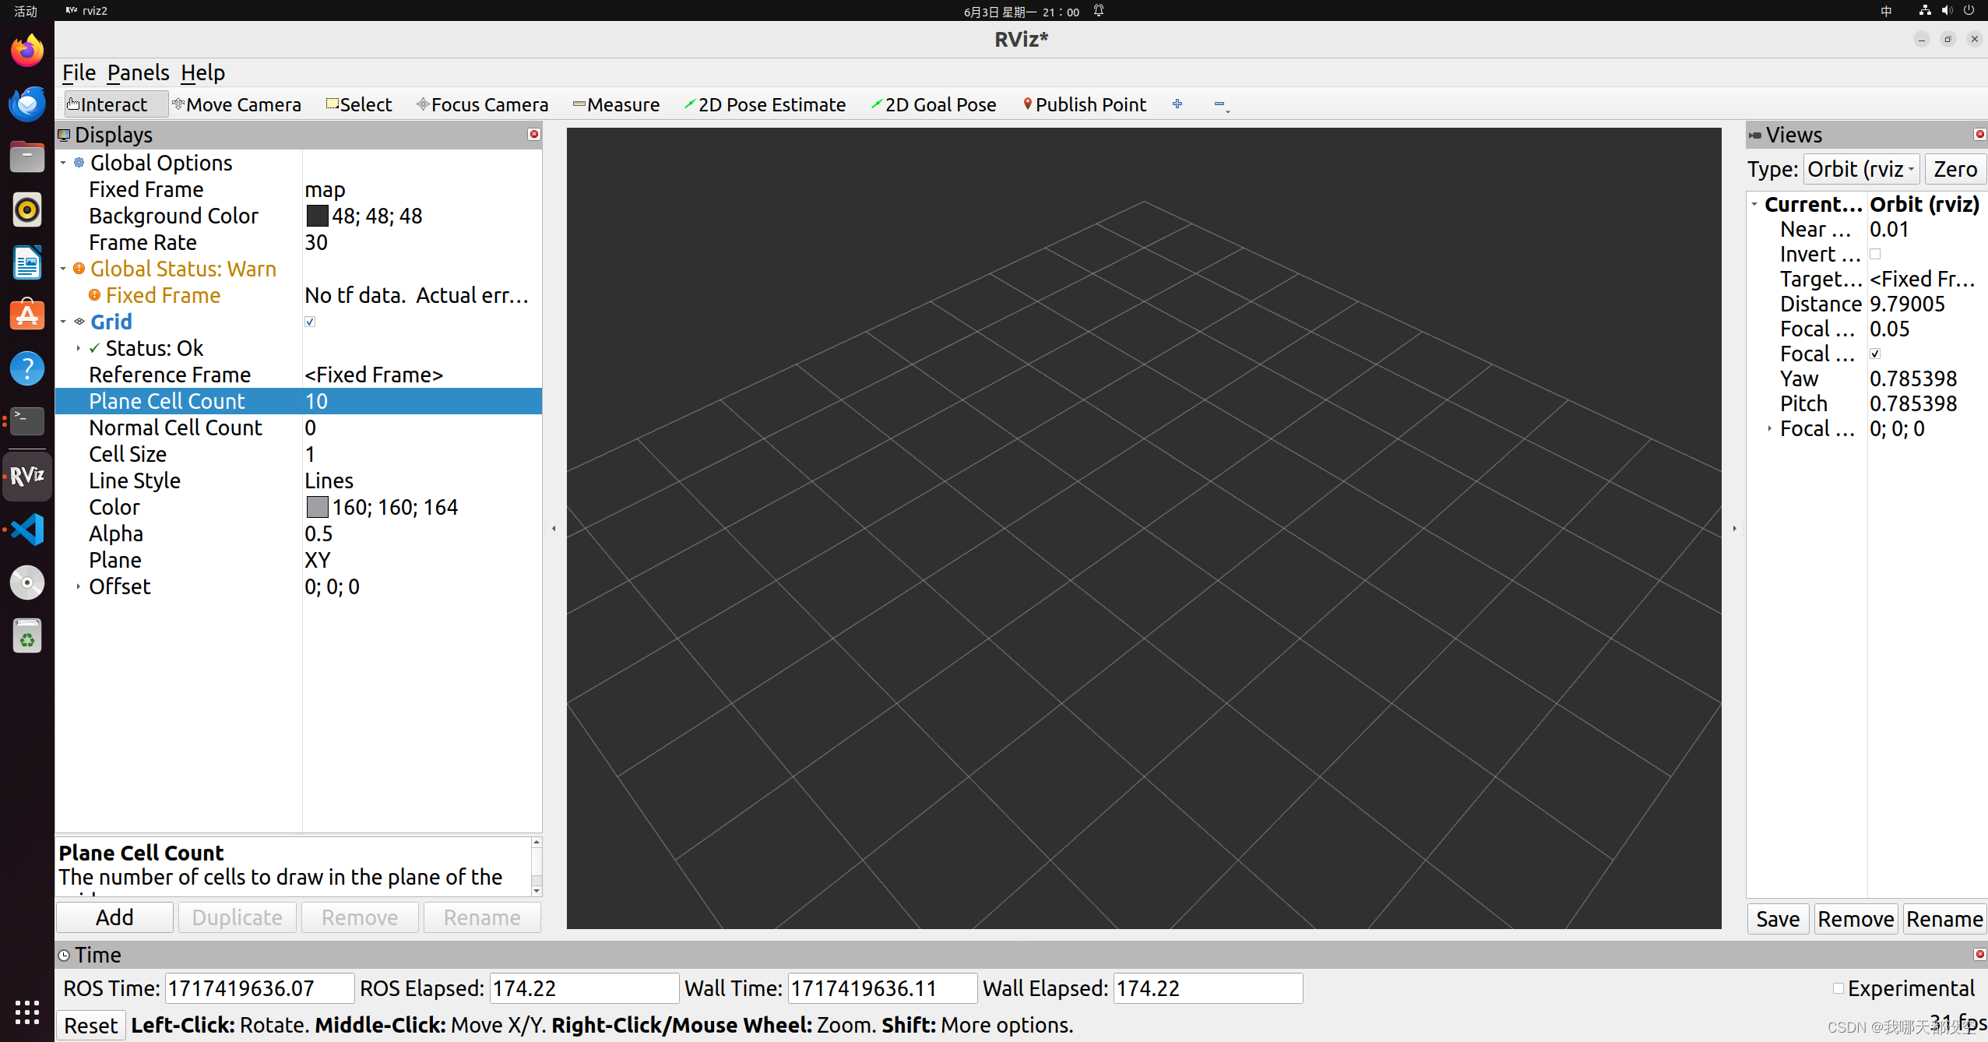Open the Help menu
This screenshot has width=1988, height=1042.
(x=202, y=72)
